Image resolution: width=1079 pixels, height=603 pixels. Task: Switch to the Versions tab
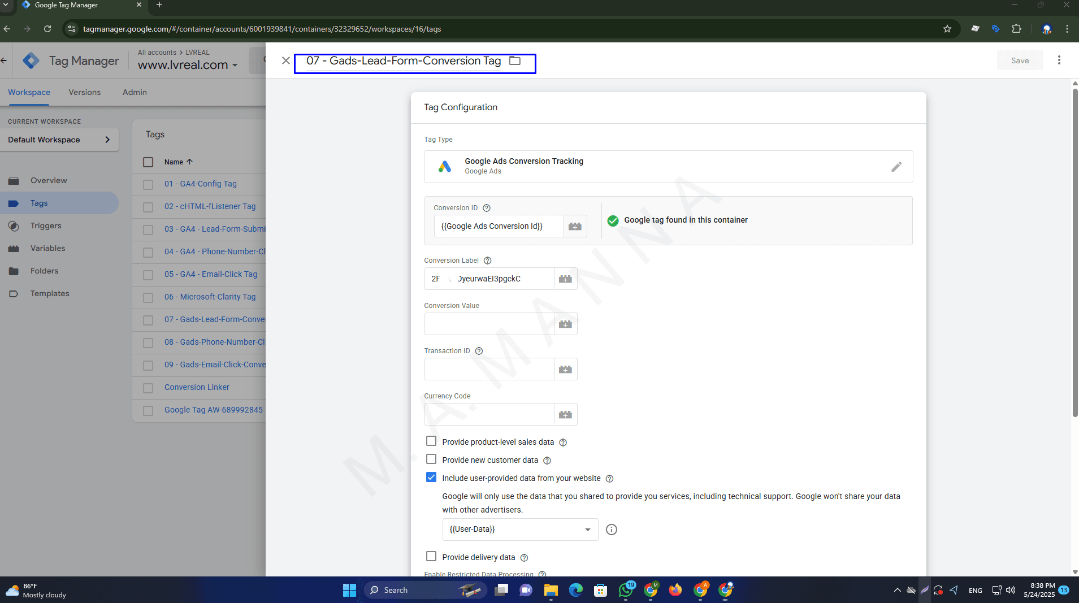(x=84, y=92)
